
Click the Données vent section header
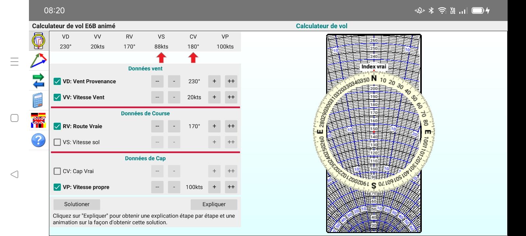pos(145,69)
